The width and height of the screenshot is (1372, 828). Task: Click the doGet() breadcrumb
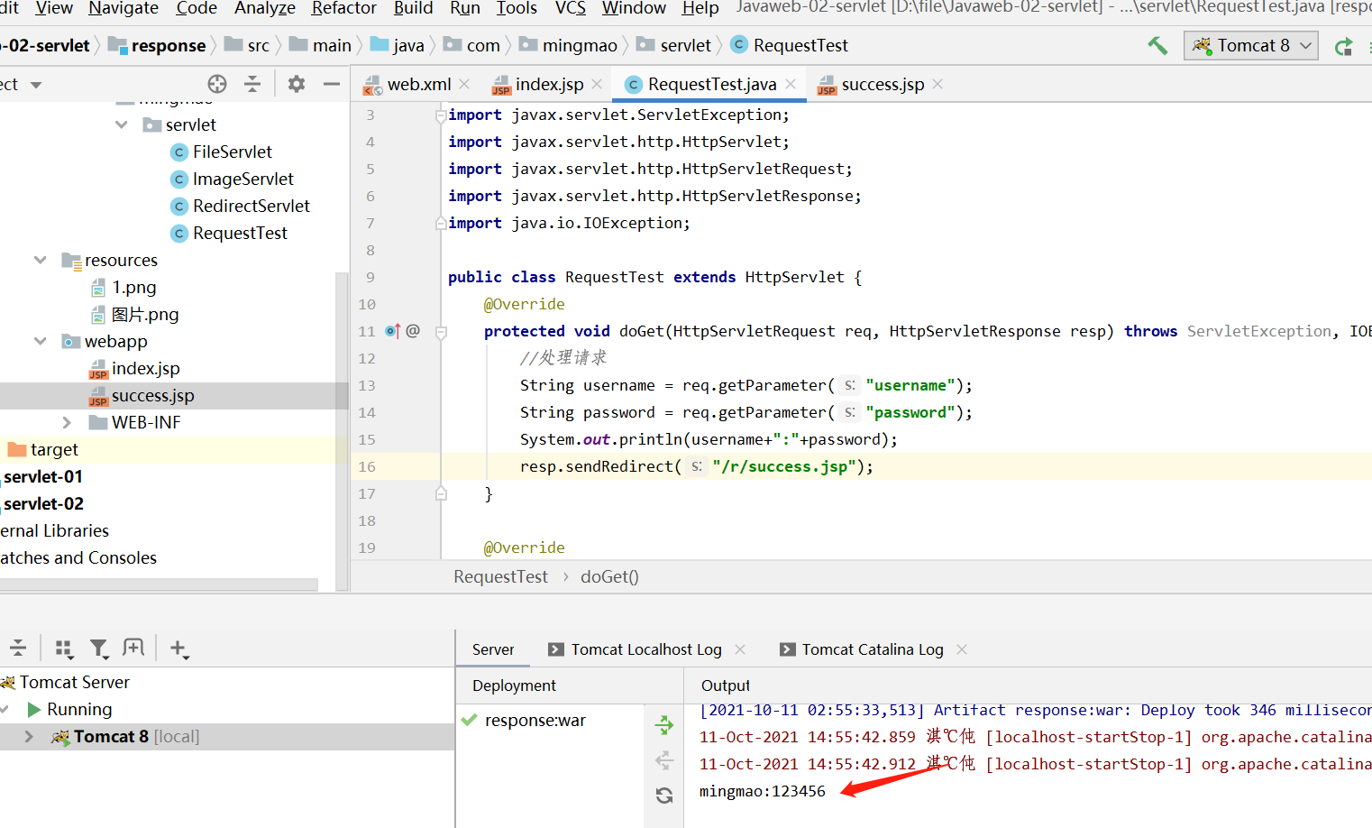[x=609, y=576]
